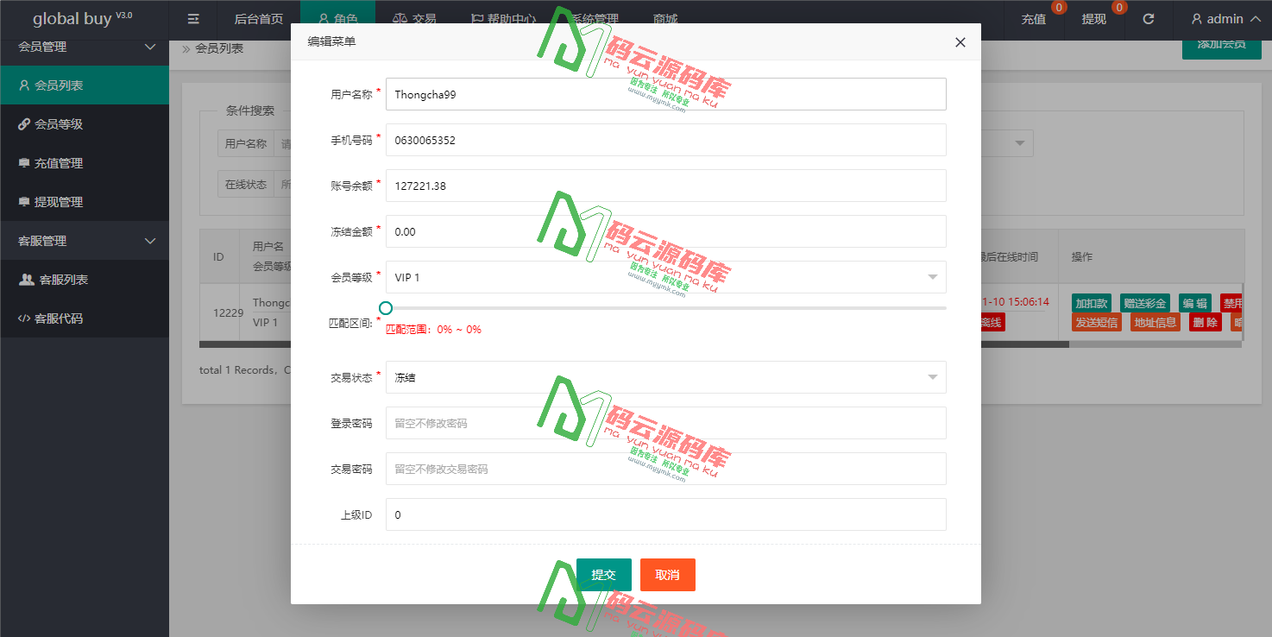Click the sidebar collapse hamburger icon

click(192, 18)
